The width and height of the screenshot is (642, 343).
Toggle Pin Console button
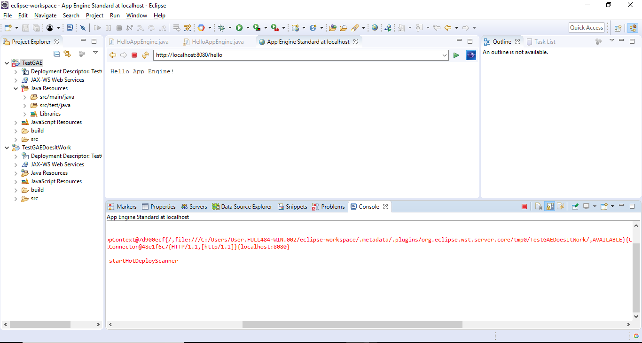pyautogui.click(x=575, y=206)
